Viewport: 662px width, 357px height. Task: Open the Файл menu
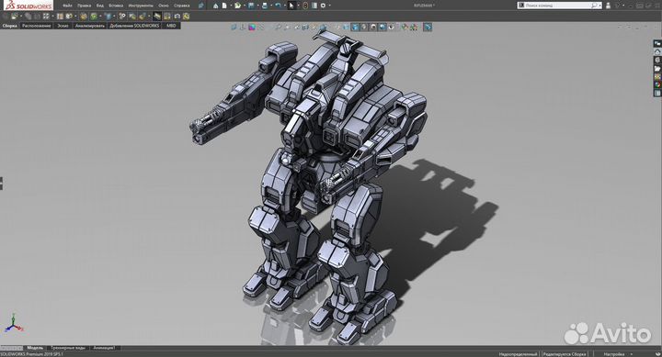click(67, 6)
